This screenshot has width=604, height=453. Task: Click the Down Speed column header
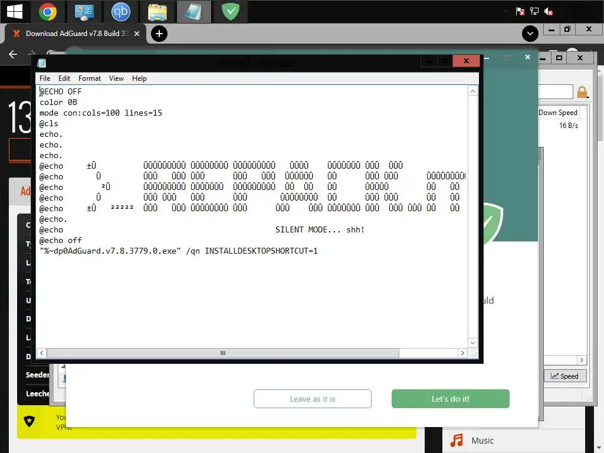[558, 113]
